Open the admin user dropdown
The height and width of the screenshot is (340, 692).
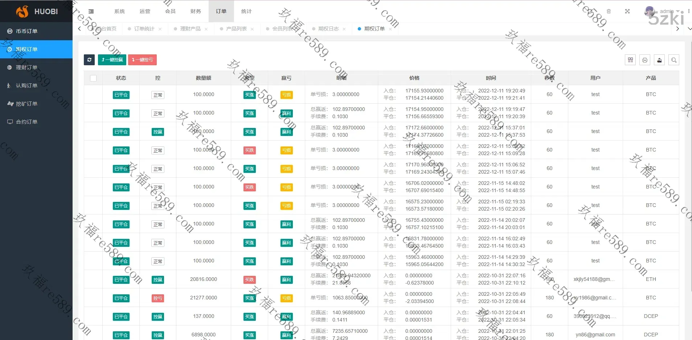[666, 12]
